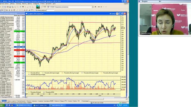Select the crosshair cursor tool icon
The height and width of the screenshot is (107, 191).
[x=7, y=10]
